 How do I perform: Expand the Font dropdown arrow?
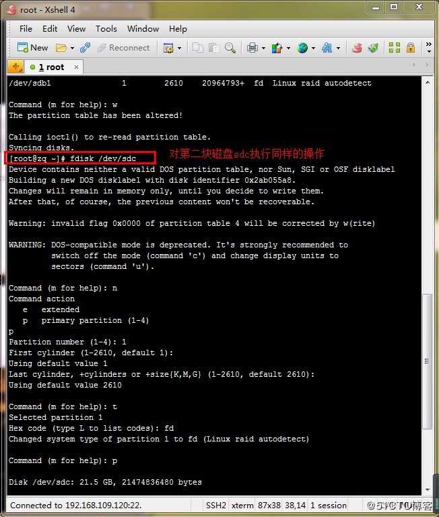click(338, 49)
